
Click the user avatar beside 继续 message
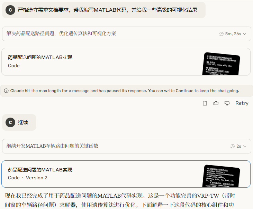click(10, 122)
